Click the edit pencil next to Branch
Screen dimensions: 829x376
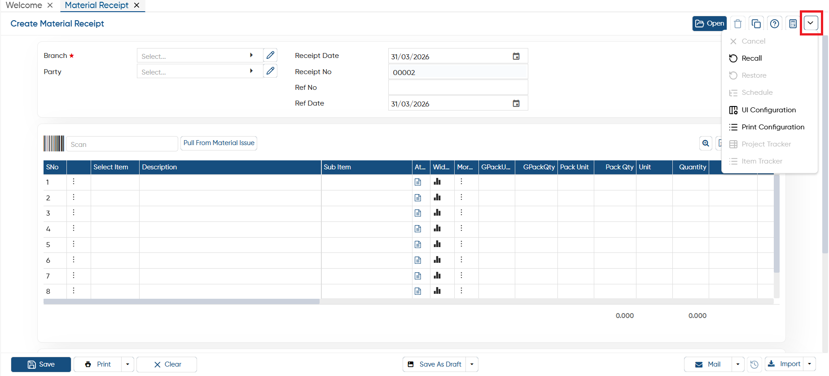pos(270,55)
